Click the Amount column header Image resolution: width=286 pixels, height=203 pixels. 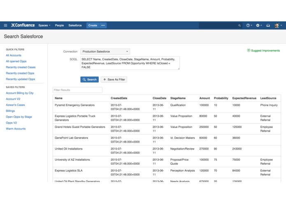coord(205,98)
